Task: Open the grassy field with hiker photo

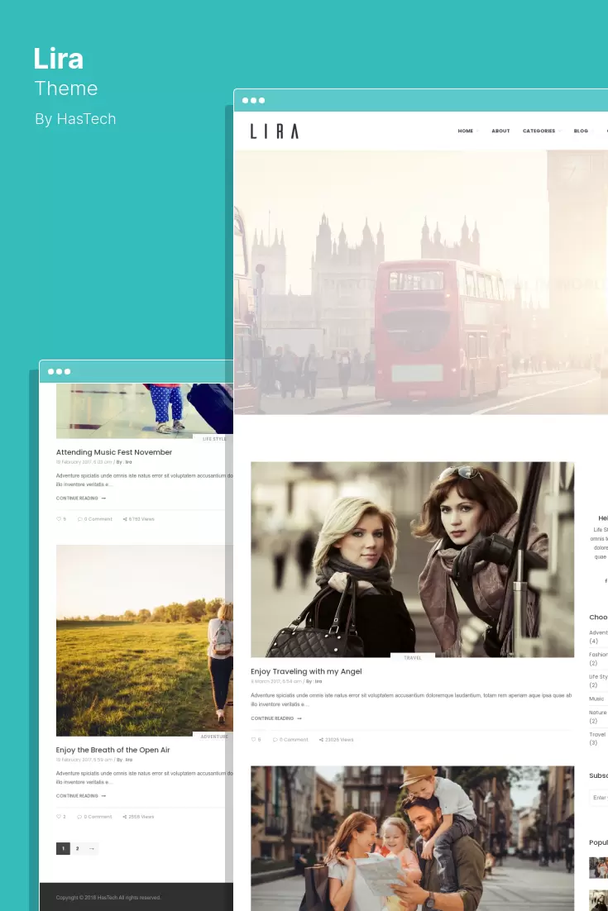Action: coord(144,640)
